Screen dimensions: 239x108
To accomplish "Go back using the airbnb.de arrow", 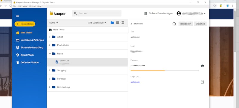I will coord(132,24).
